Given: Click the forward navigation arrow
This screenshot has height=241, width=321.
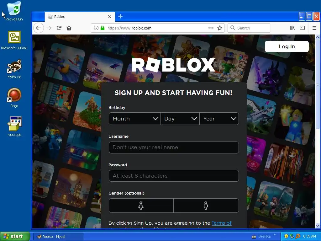Looking at the screenshot, I should (49, 28).
